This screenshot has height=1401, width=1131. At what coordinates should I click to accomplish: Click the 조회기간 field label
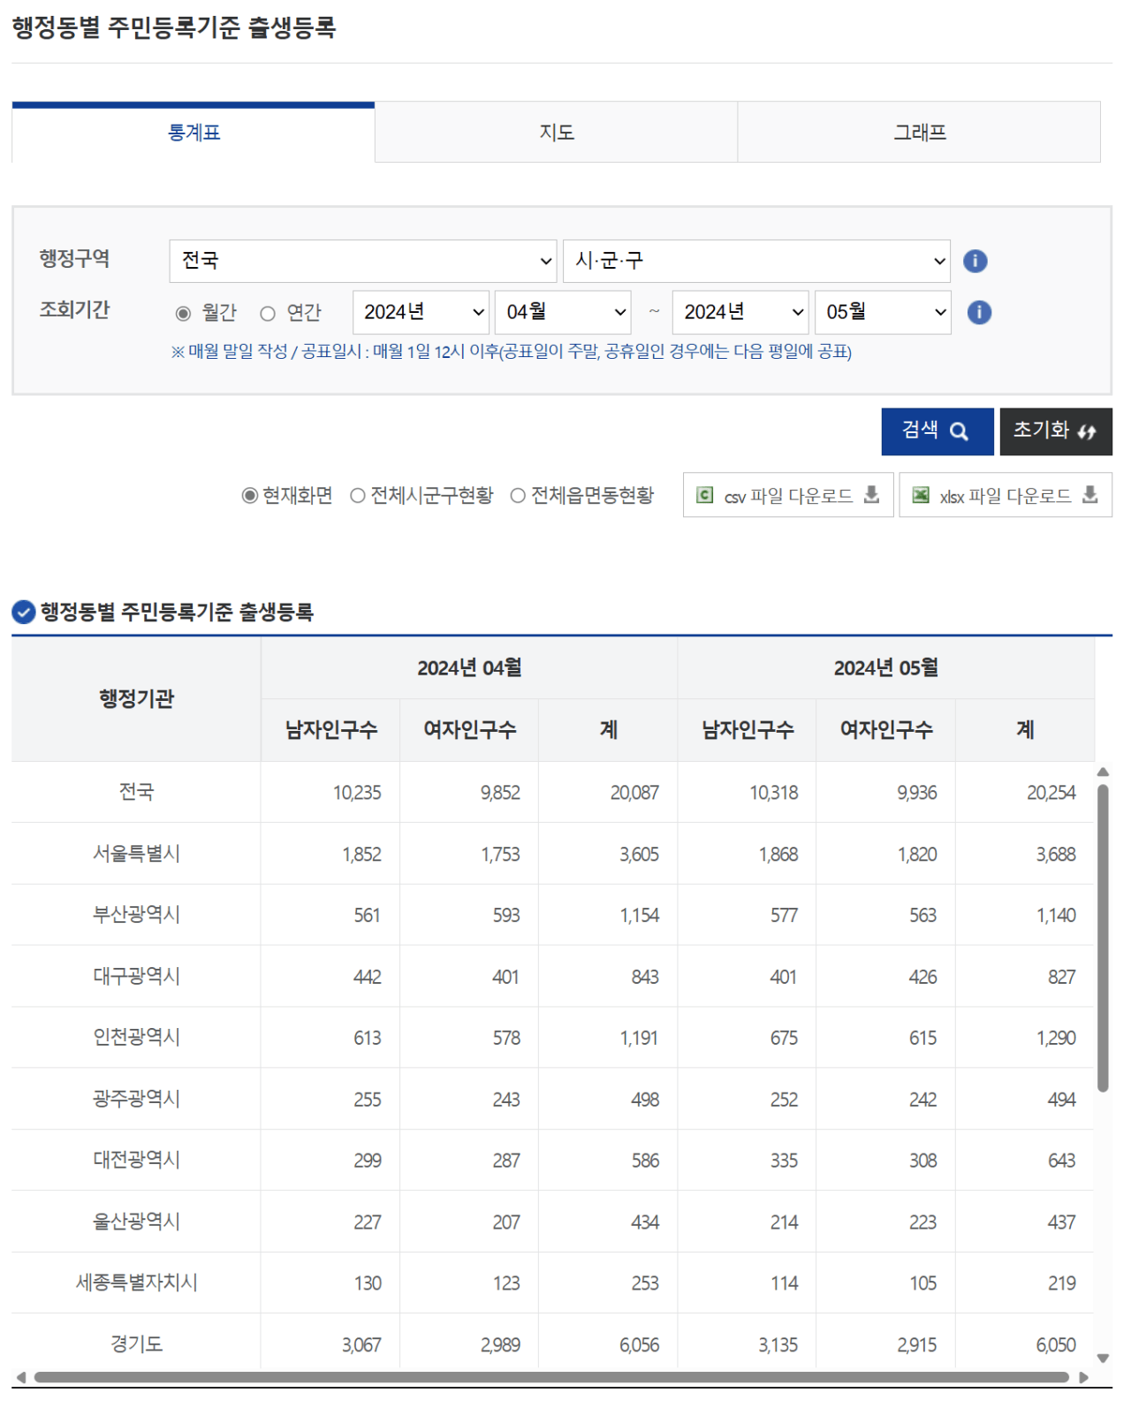74,309
